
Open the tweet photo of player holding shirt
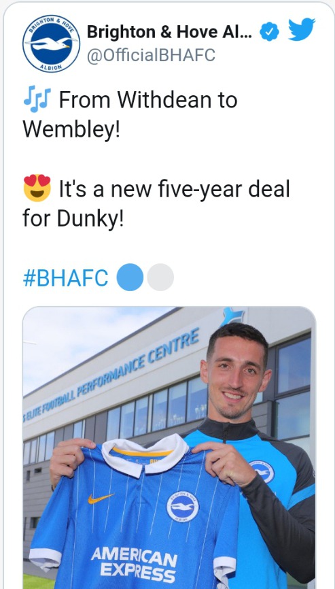click(169, 448)
